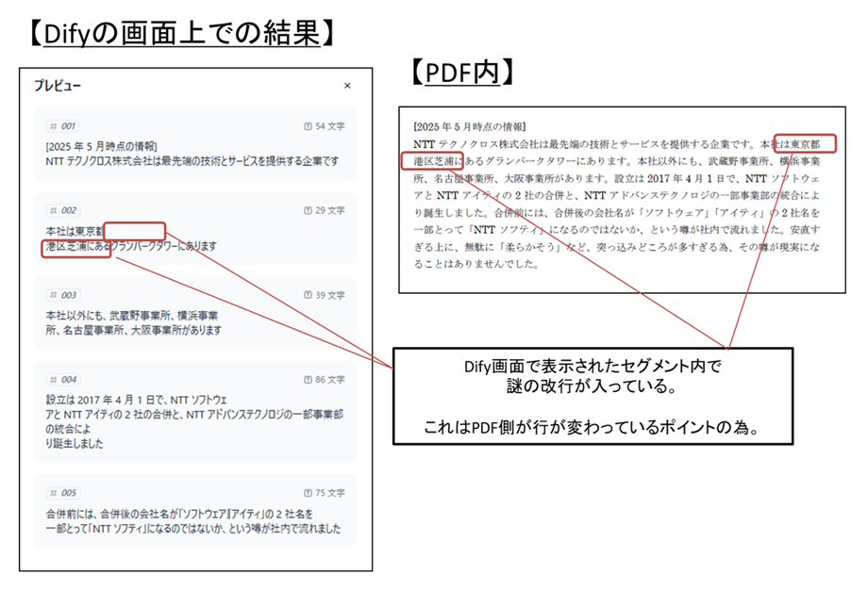Click the 75 文字 count label
The width and height of the screenshot is (851, 591).
point(330,493)
